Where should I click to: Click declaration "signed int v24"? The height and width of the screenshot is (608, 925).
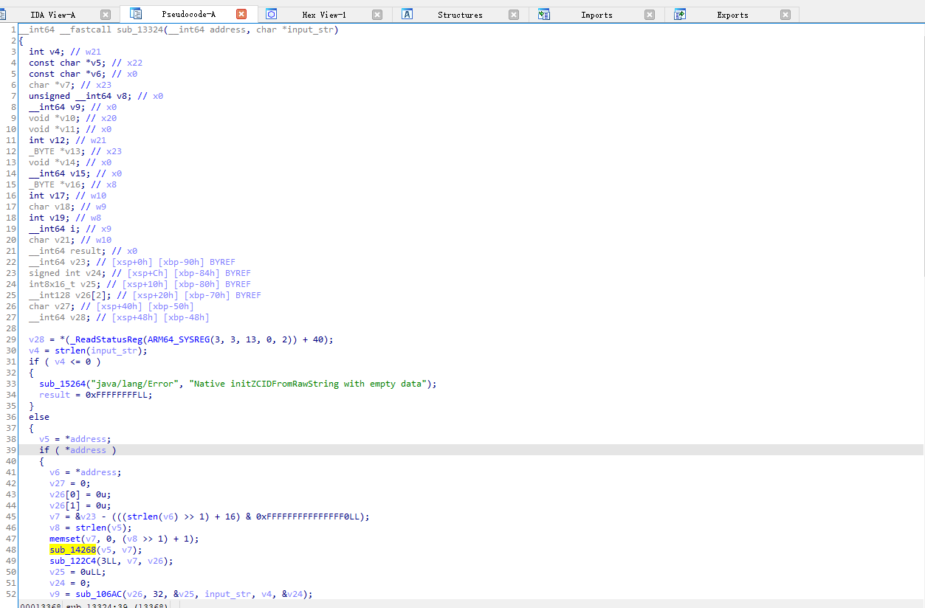pyautogui.click(x=65, y=273)
